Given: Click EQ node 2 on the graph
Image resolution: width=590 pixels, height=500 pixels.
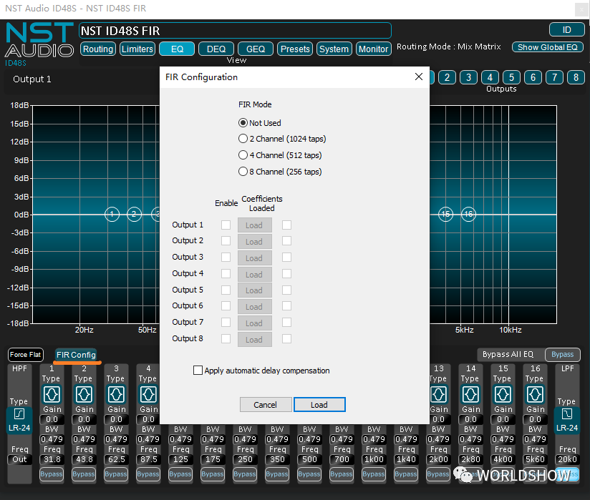Looking at the screenshot, I should click(135, 215).
